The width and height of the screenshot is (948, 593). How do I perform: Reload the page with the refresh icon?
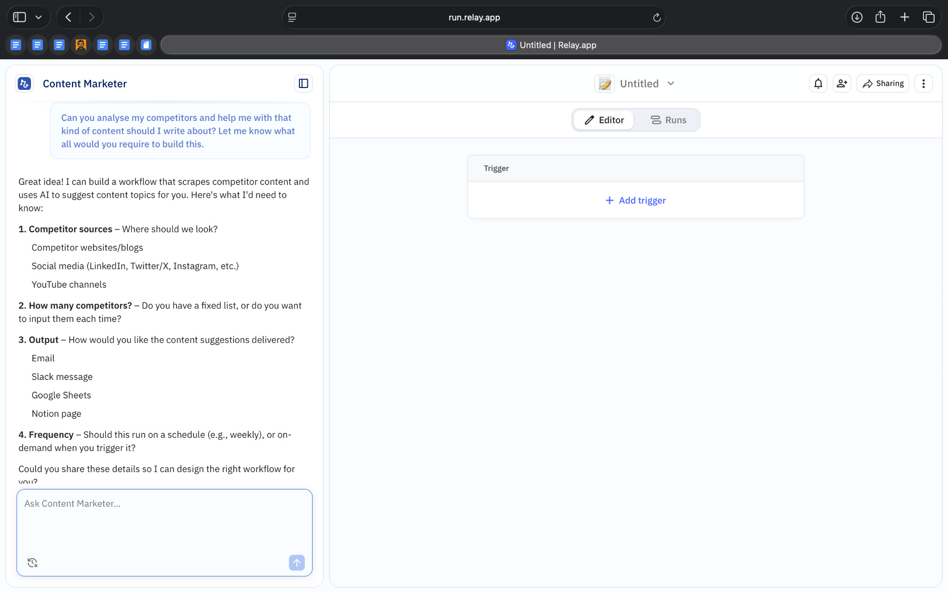(656, 18)
